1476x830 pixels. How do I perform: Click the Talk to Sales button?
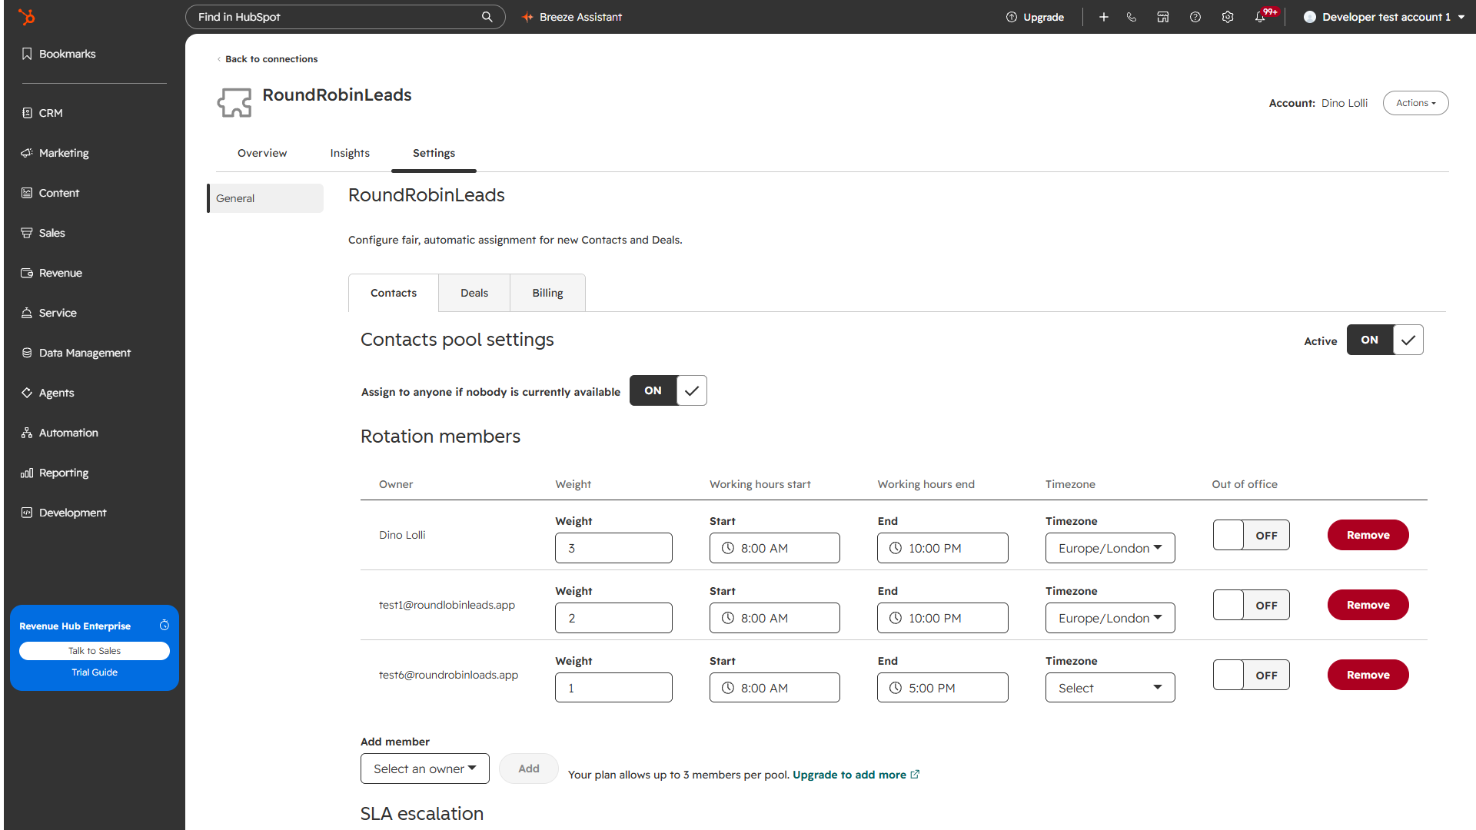(x=95, y=651)
